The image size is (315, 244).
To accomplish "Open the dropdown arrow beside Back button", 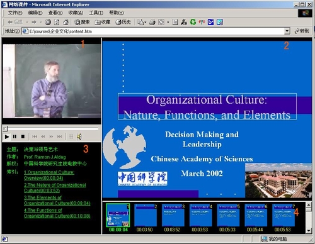I will tap(27, 22).
